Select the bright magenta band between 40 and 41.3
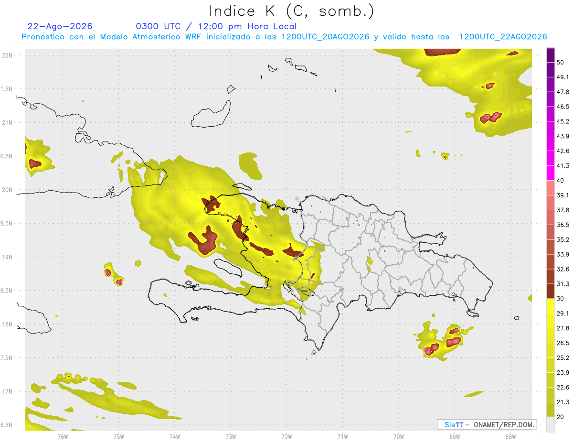Image resolution: width=573 pixels, height=443 pixels. click(551, 173)
